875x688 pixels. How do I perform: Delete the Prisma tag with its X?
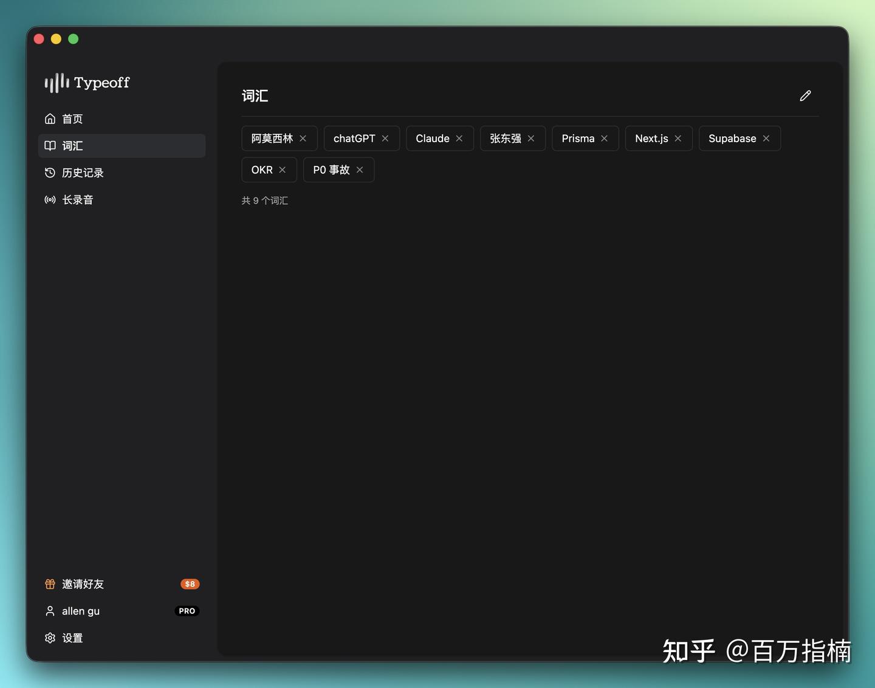click(605, 139)
